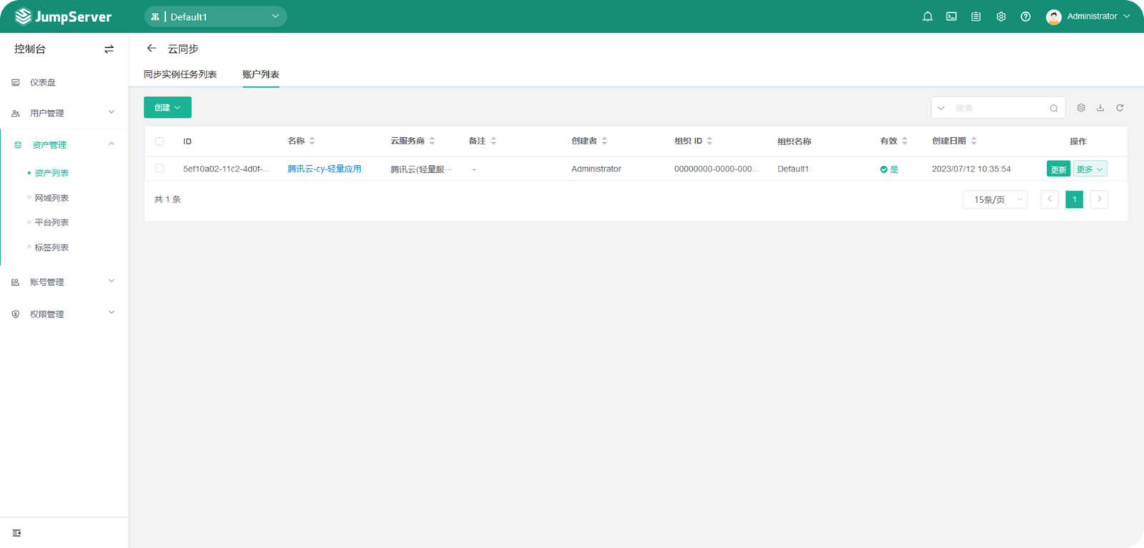Export table with download icon
Screen dimensions: 1144x548
(1100, 108)
